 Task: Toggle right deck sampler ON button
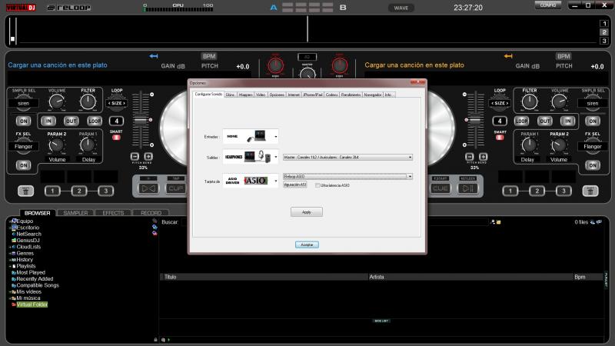pyautogui.click(x=593, y=121)
